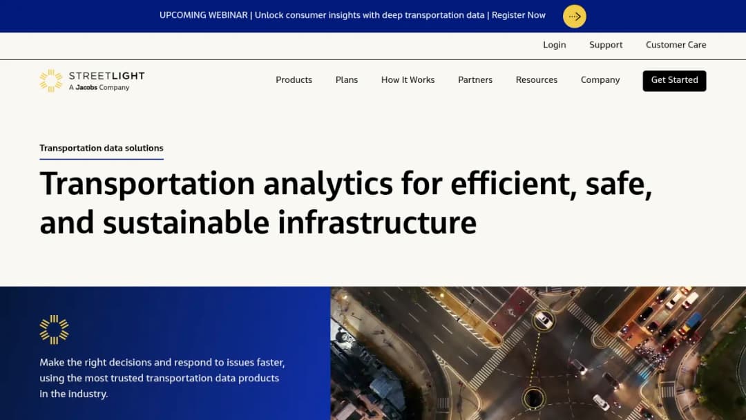Open the Resources menu

click(x=536, y=80)
